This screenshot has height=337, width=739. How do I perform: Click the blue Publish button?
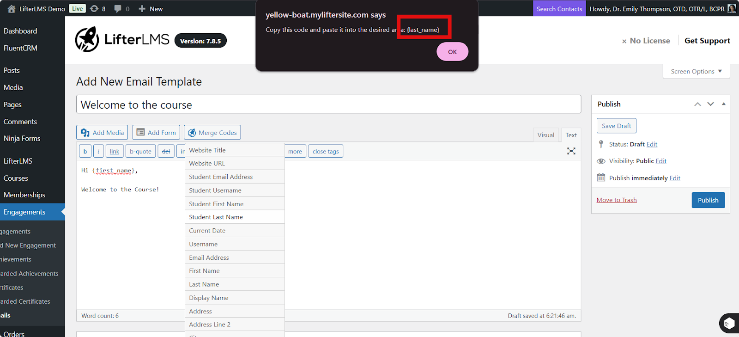(x=708, y=200)
